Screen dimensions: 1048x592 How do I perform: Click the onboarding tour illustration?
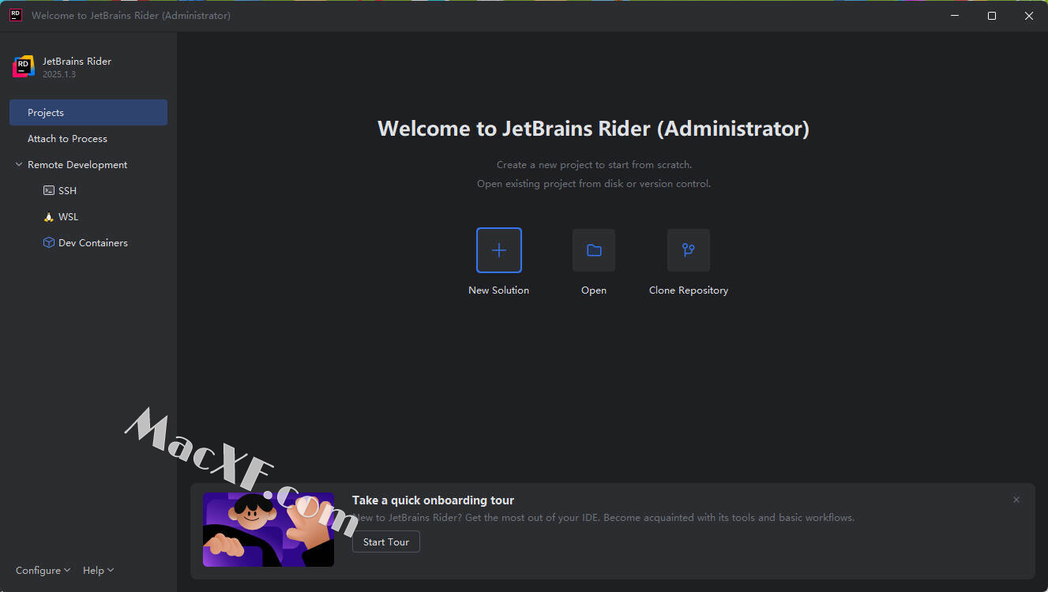coord(269,530)
